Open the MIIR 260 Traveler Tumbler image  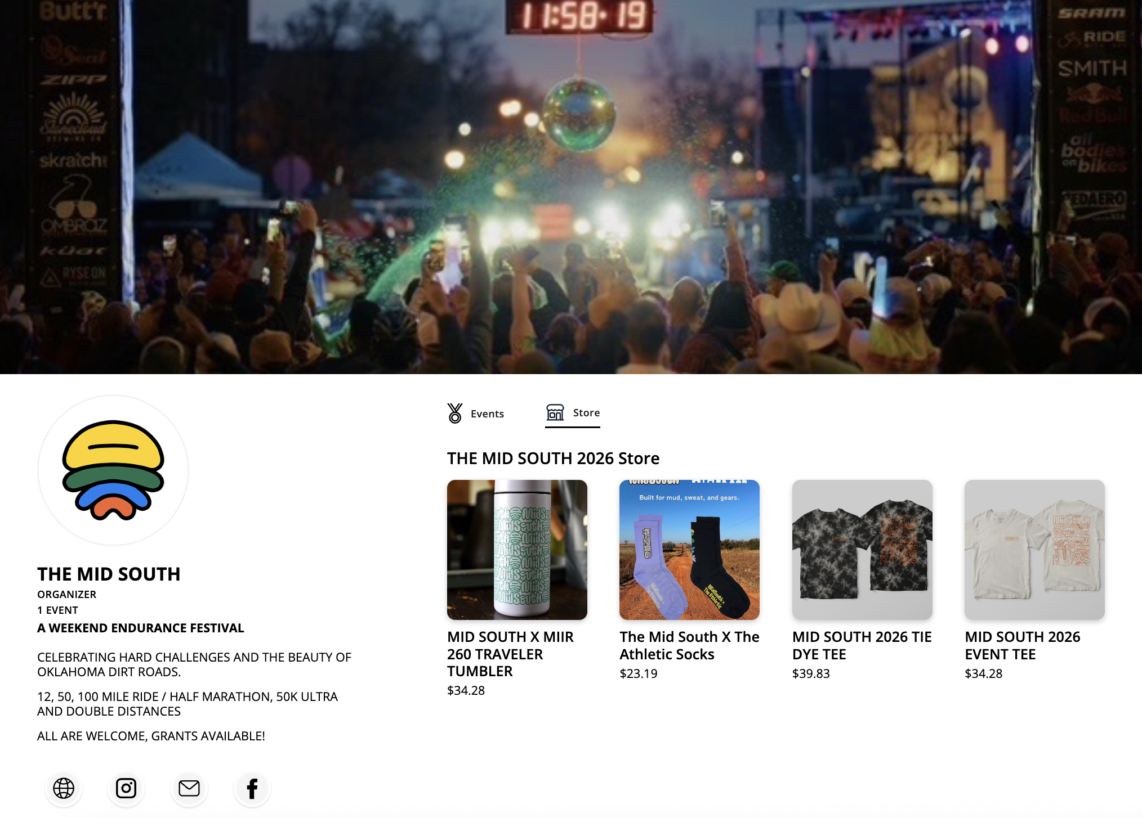[x=517, y=550]
